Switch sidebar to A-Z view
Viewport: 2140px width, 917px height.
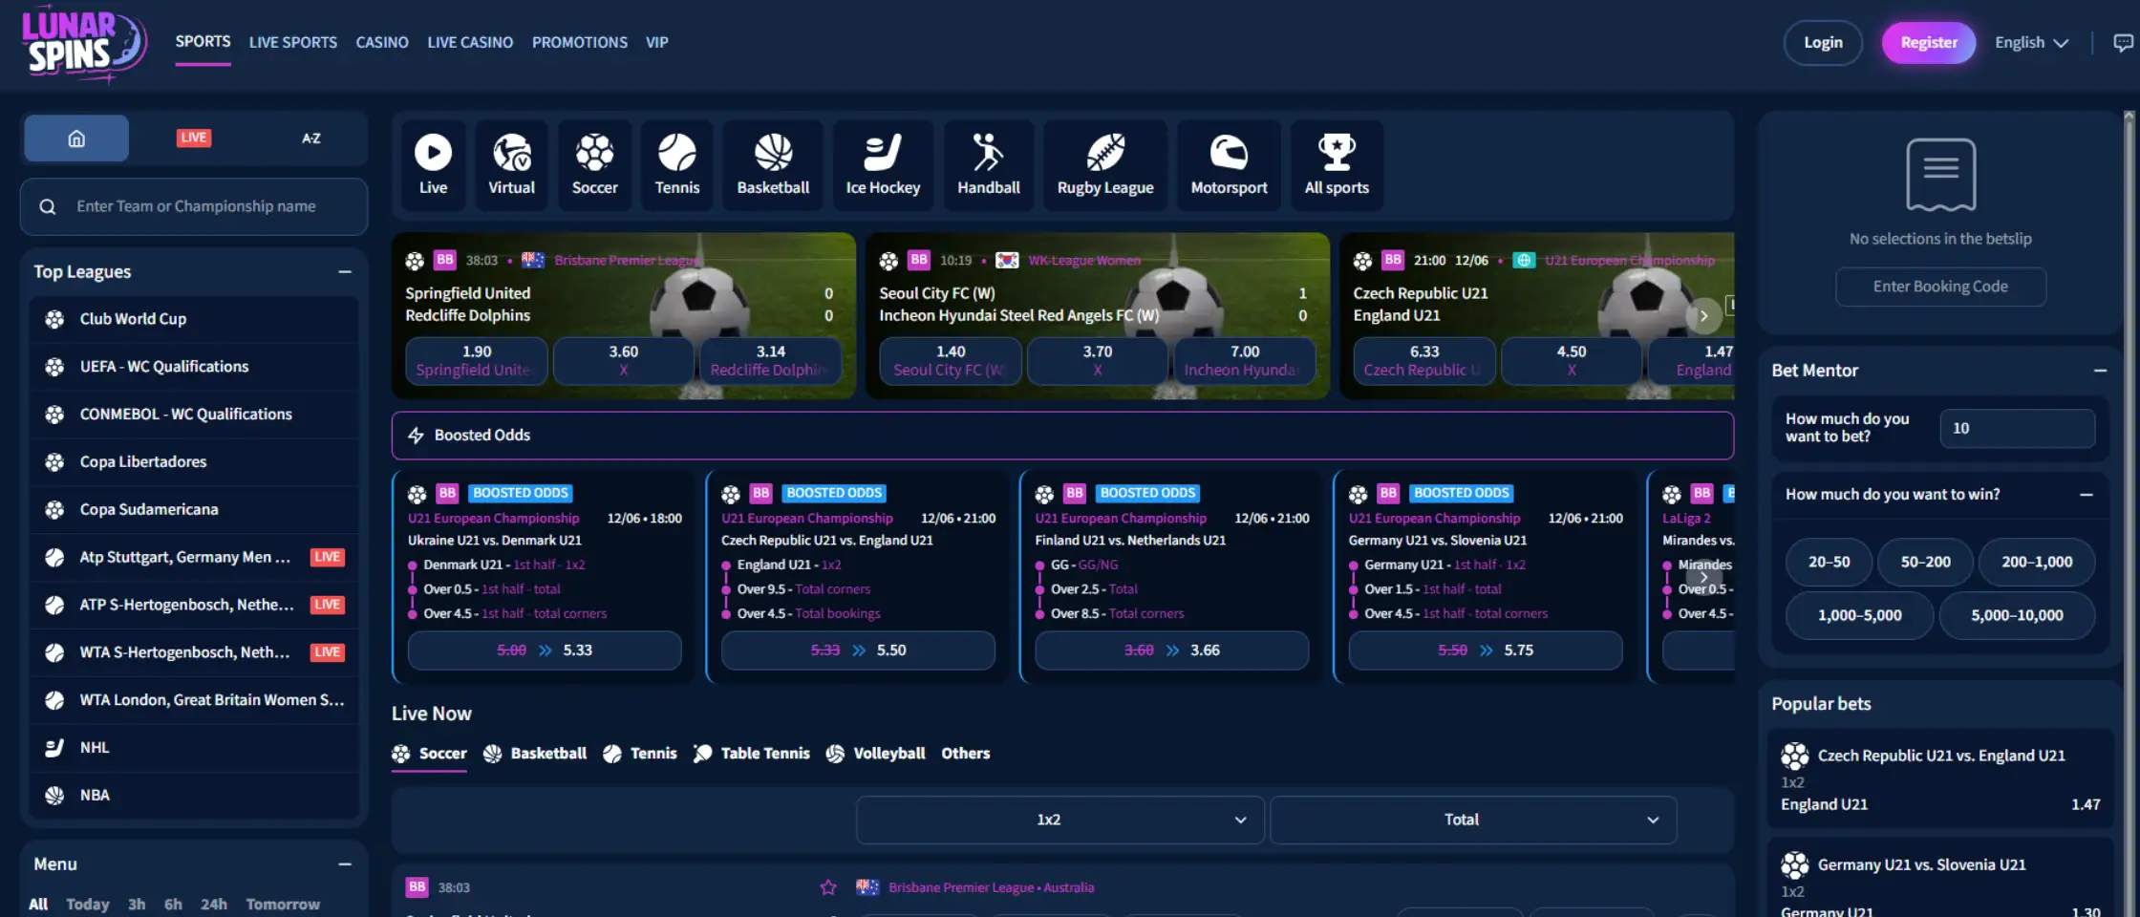[310, 138]
